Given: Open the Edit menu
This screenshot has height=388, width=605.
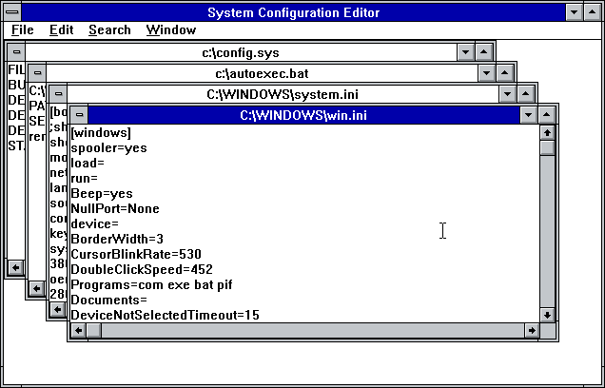Looking at the screenshot, I should (x=62, y=29).
